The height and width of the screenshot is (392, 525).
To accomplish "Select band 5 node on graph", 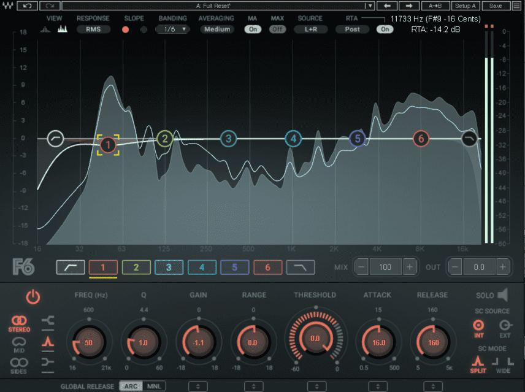I will pos(357,139).
